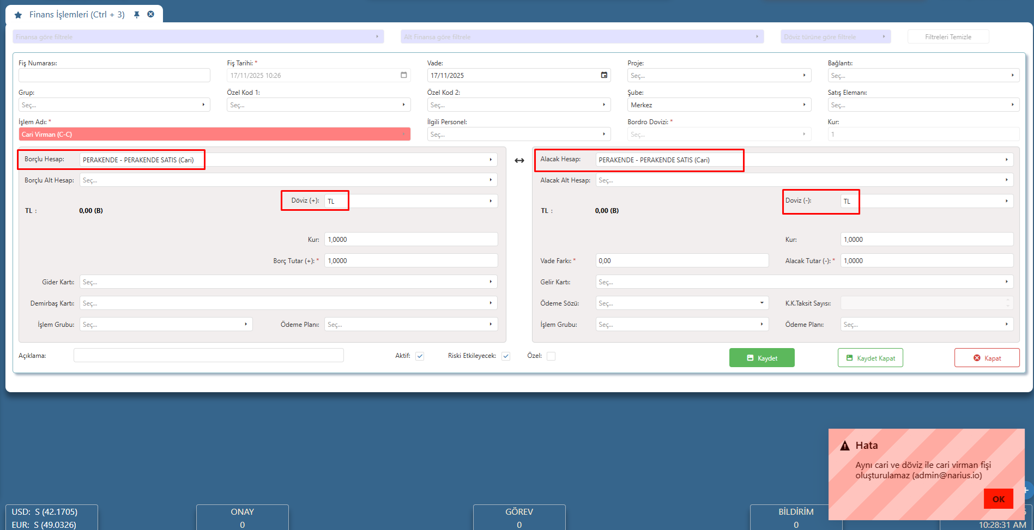Open the Satış Elemanı dropdown
This screenshot has height=530, width=1034.
924,105
